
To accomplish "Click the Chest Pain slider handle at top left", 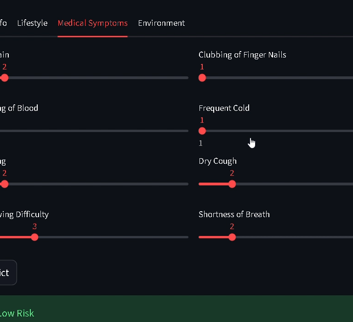I will [5, 78].
